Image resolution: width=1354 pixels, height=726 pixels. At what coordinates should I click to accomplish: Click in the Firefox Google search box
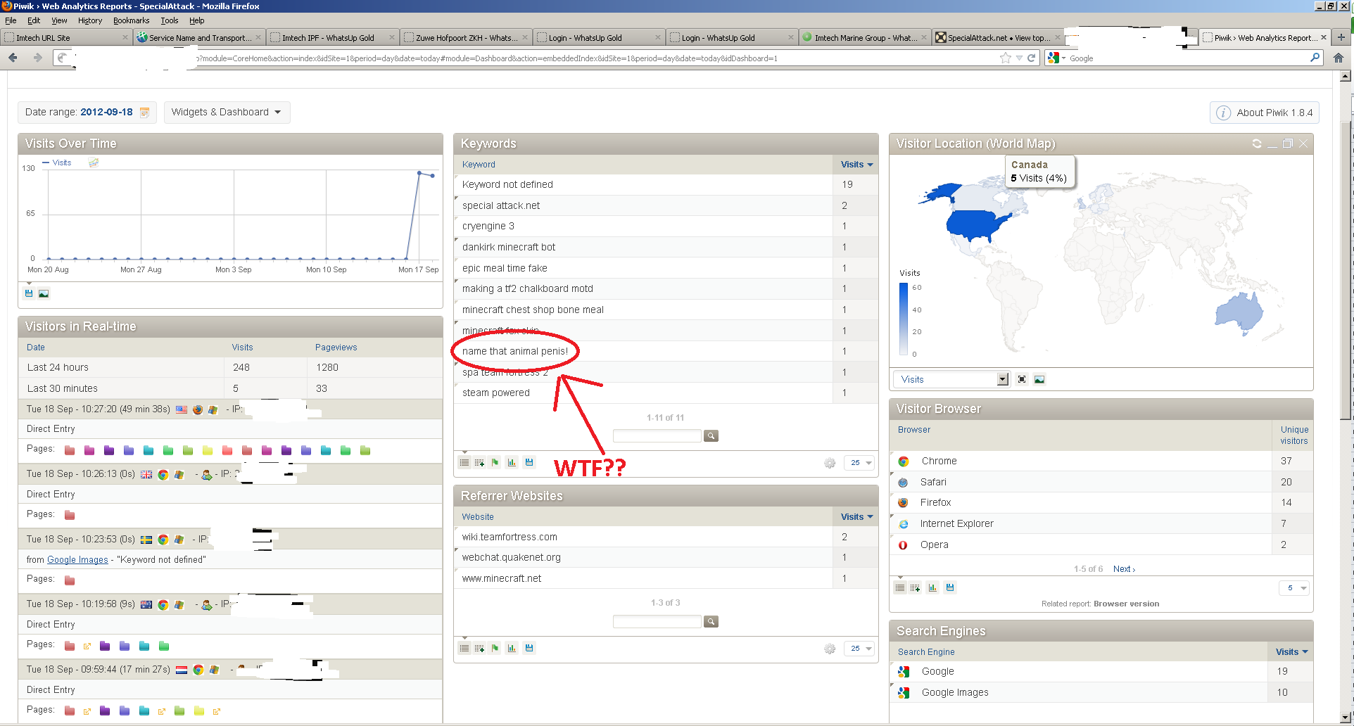tap(1188, 58)
